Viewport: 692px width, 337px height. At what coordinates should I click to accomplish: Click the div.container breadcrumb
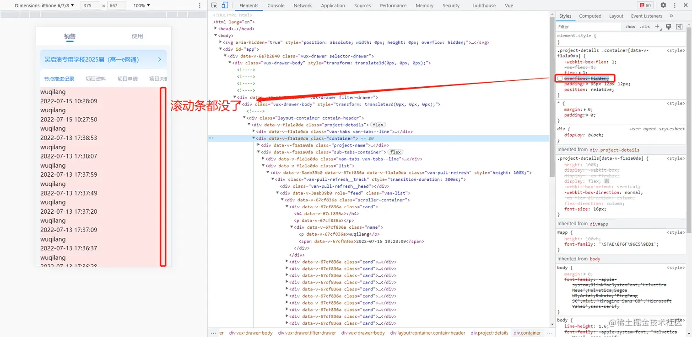tap(527, 333)
